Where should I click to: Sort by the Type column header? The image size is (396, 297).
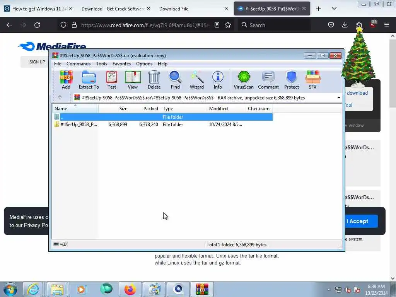click(184, 109)
